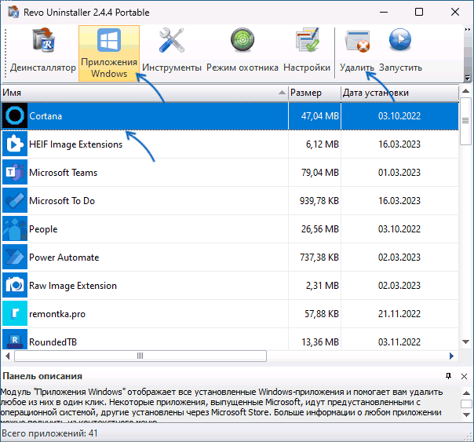Select the Cortana row name
This screenshot has width=474, height=442.
[x=46, y=116]
